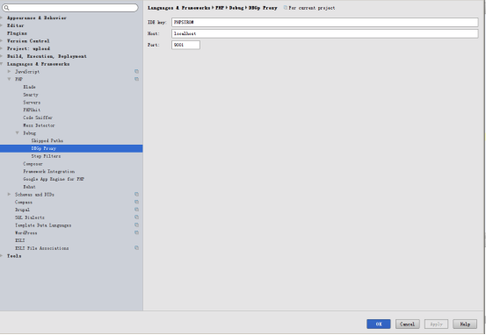Screen dimensions: 486x335
Task: Open the Plugins settings page
Action: 17,33
